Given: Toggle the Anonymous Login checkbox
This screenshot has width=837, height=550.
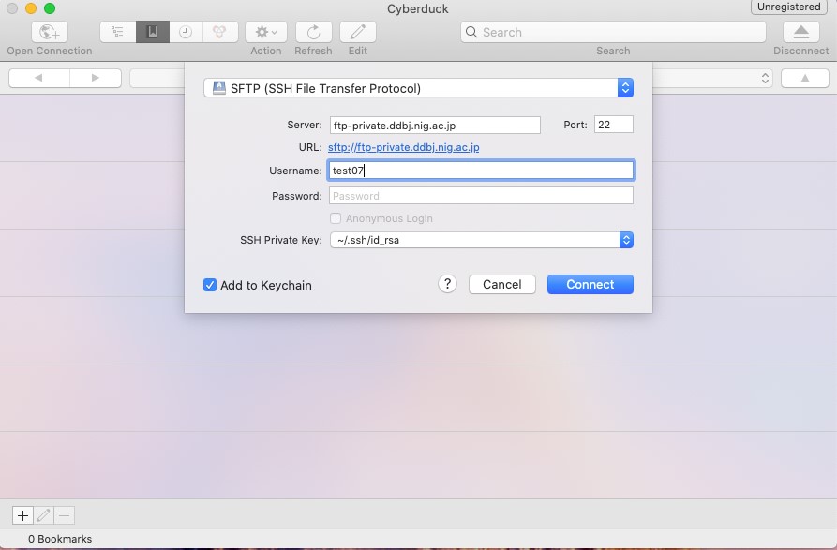Looking at the screenshot, I should point(336,218).
